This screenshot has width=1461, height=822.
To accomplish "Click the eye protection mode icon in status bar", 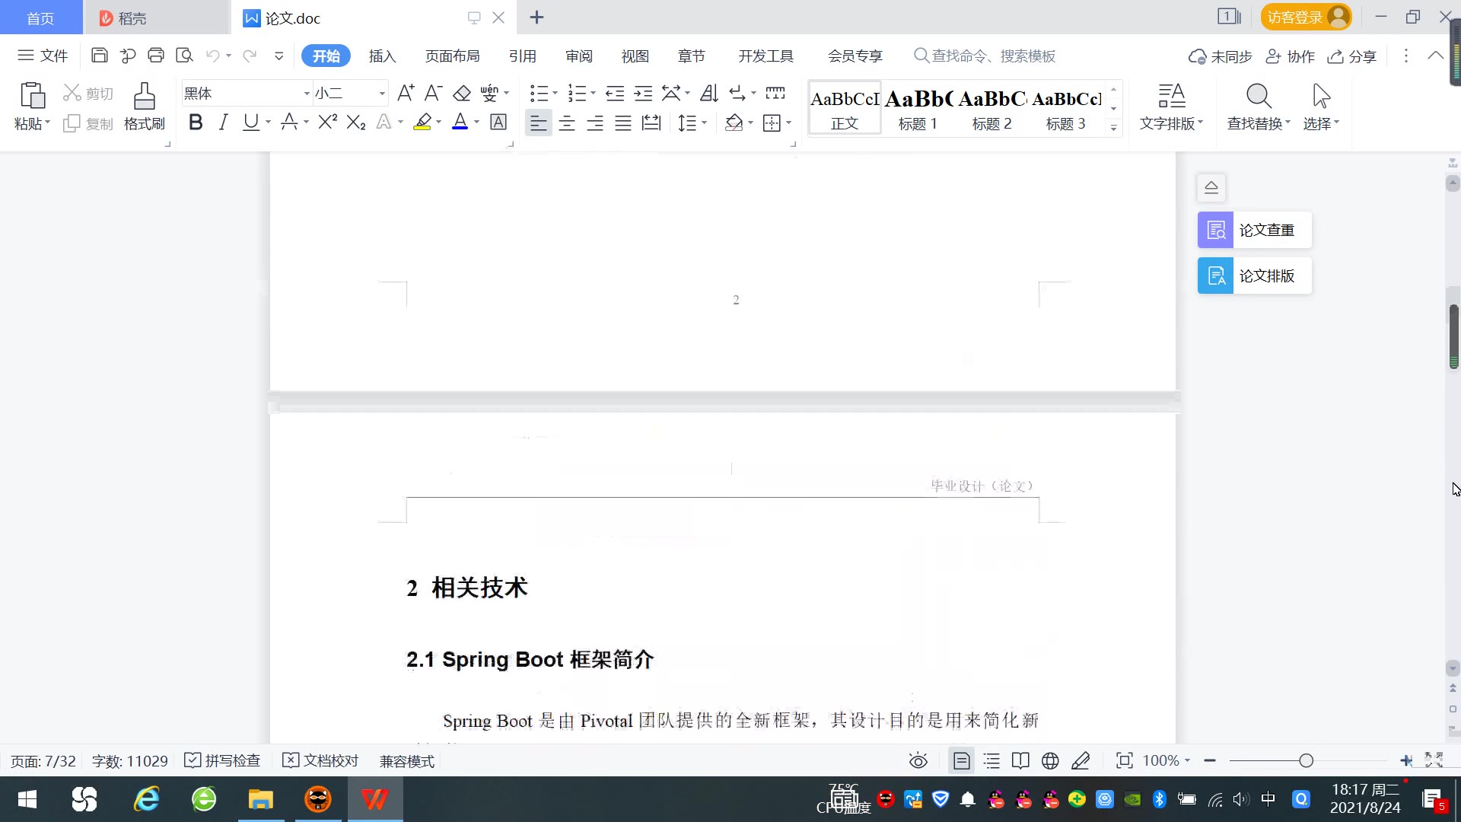I will (918, 760).
